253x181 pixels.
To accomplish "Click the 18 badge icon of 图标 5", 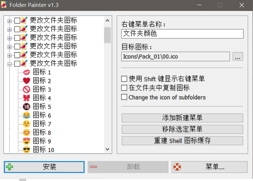I will (x=26, y=107).
